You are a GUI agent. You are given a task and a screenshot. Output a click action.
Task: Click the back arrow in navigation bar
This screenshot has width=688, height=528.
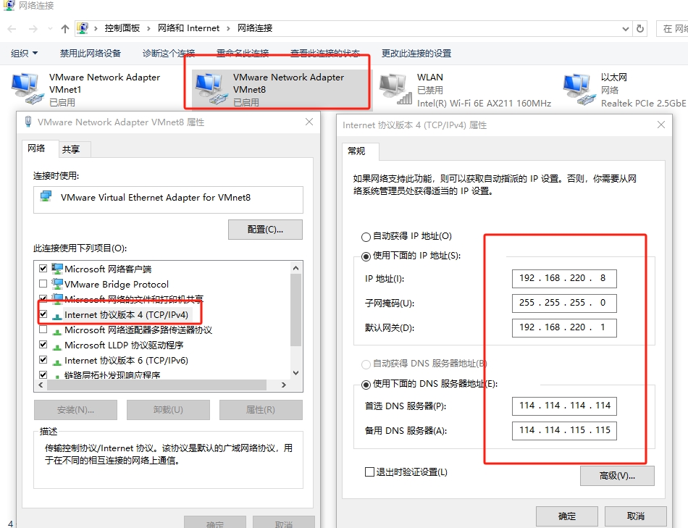pos(12,29)
